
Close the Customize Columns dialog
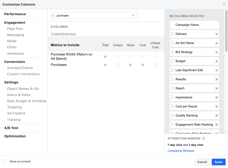coord(224,5)
